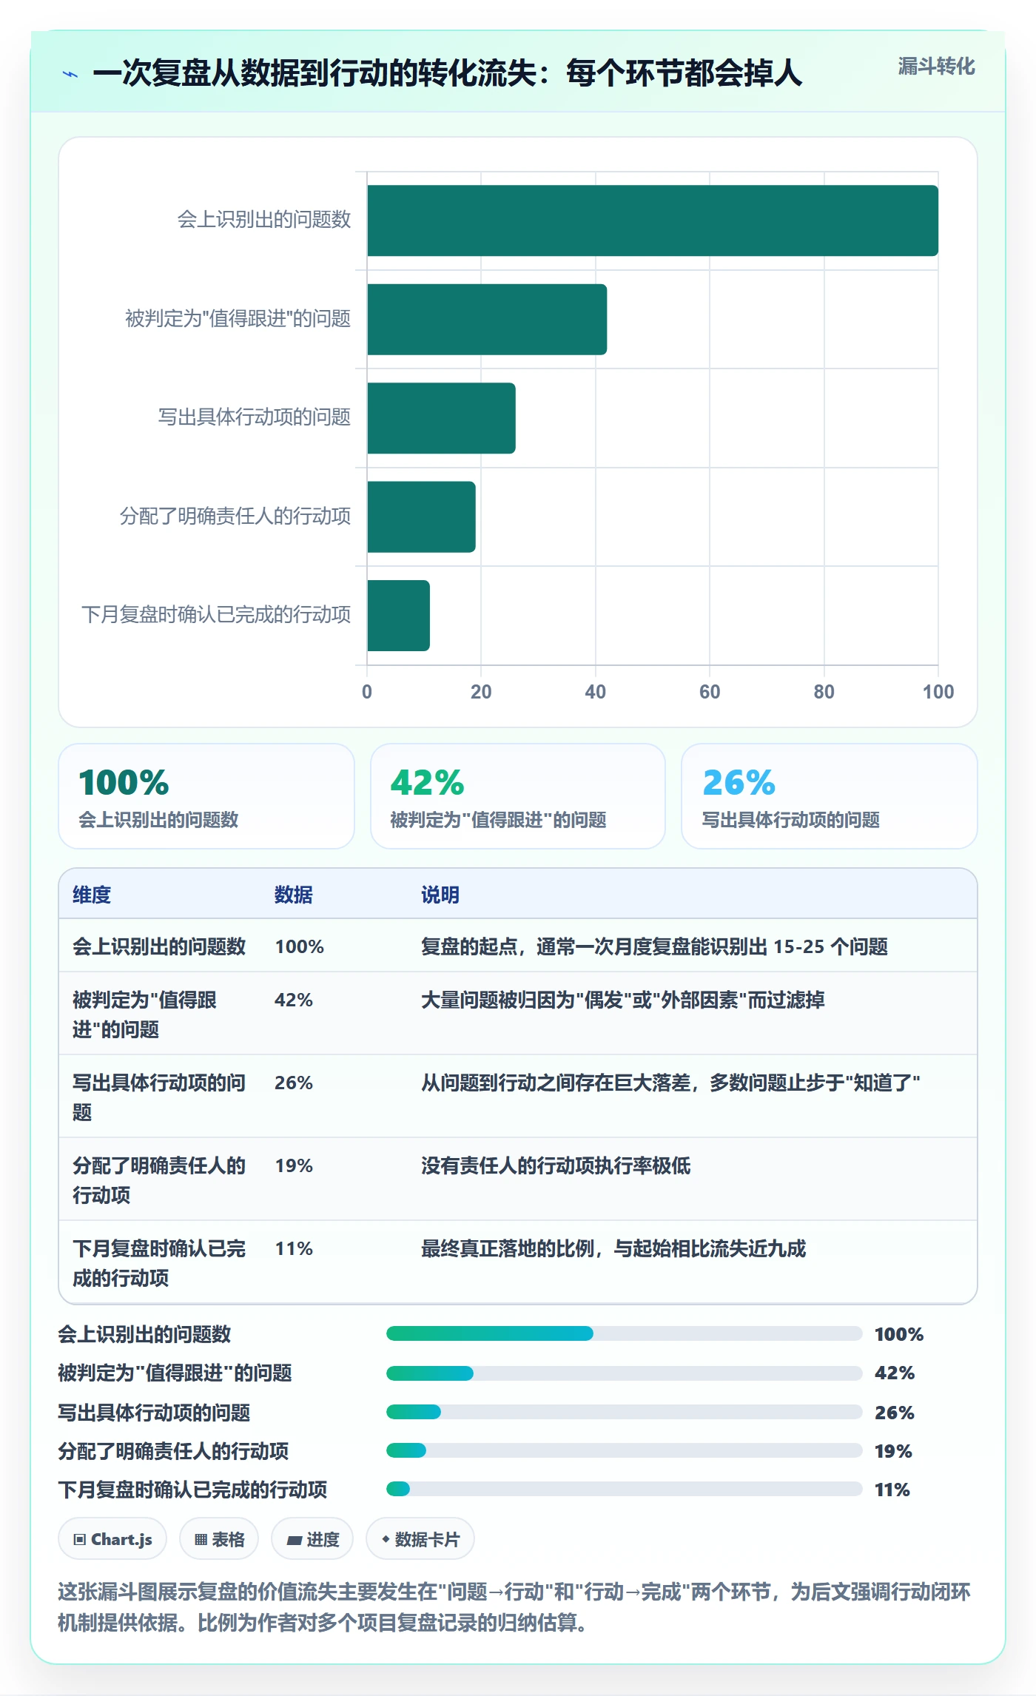Click the 被判定为"值得跟进"的问题 chart bar
Screen dimensions: 1036x1696
(x=487, y=319)
